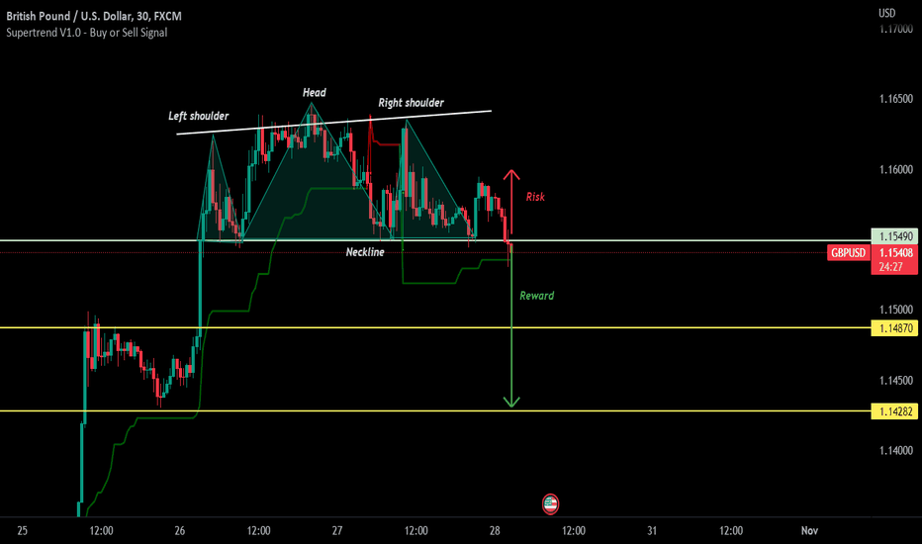
Task: Click the US flag economic event icon
Action: pos(550,504)
